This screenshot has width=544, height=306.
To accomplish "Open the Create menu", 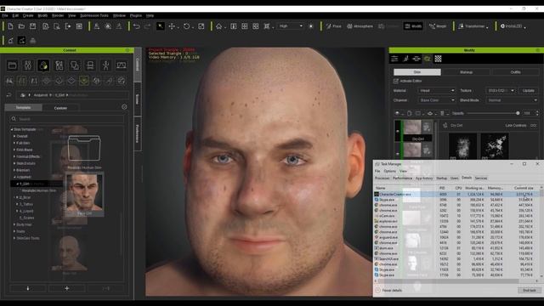I will (x=28, y=15).
